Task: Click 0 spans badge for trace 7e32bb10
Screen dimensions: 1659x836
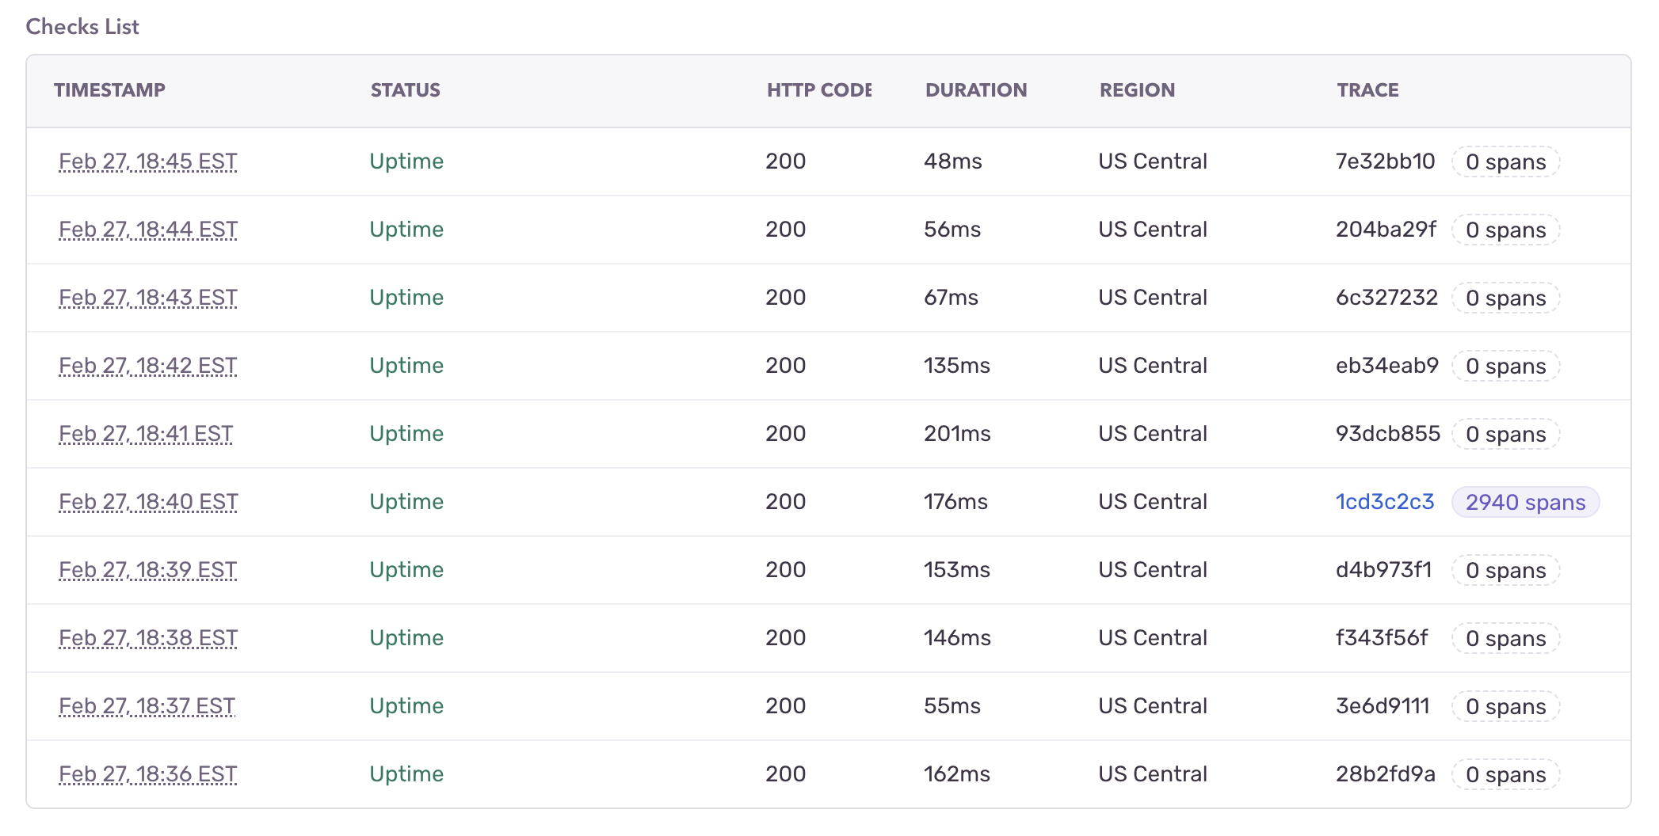Action: point(1505,161)
